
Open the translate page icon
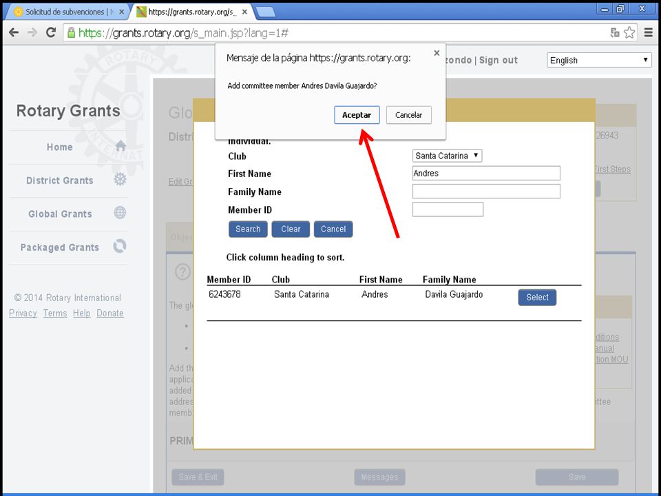coord(615,32)
